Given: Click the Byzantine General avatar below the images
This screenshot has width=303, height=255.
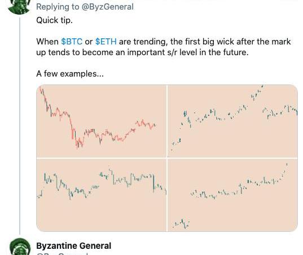Looking at the screenshot, I should tap(20, 247).
